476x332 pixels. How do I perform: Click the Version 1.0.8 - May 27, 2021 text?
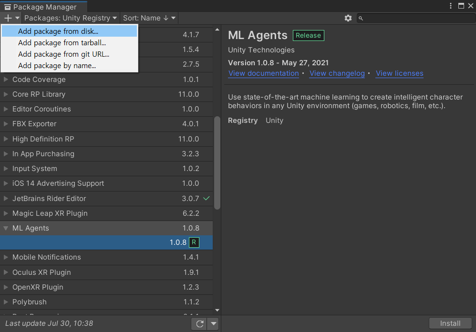279,63
